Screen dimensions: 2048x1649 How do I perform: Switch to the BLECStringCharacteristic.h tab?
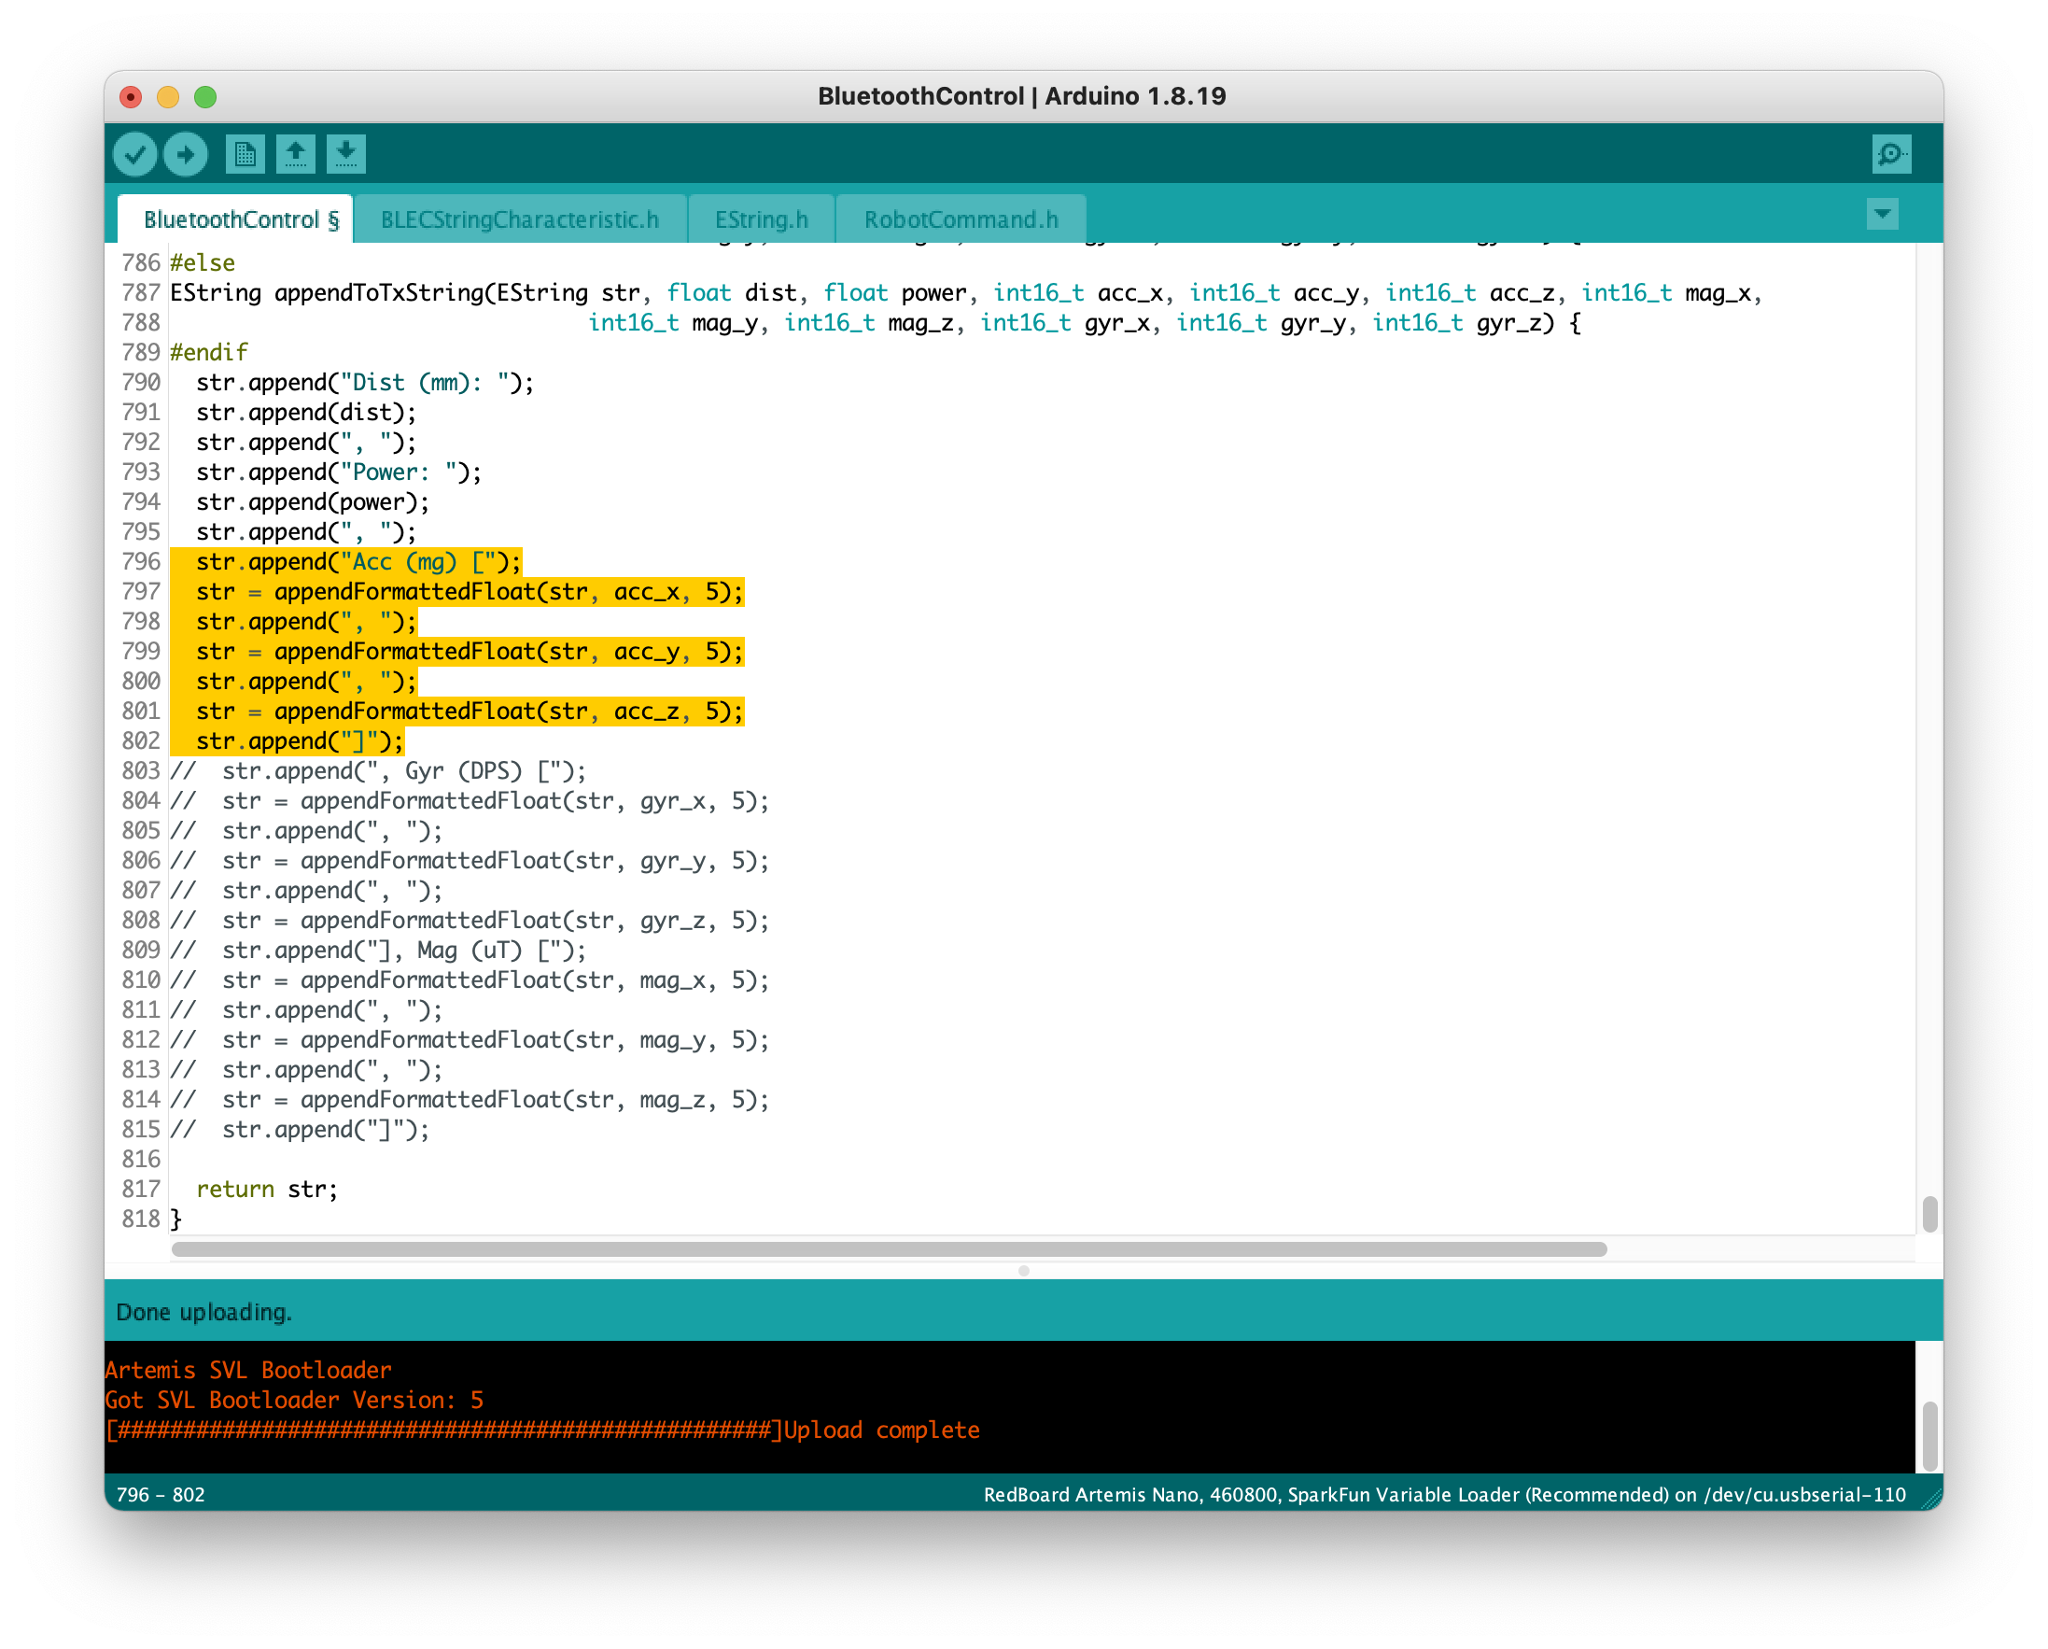(x=520, y=219)
